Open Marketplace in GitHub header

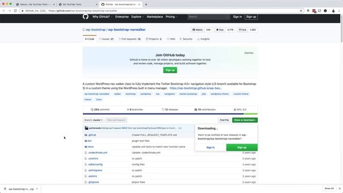155,17
